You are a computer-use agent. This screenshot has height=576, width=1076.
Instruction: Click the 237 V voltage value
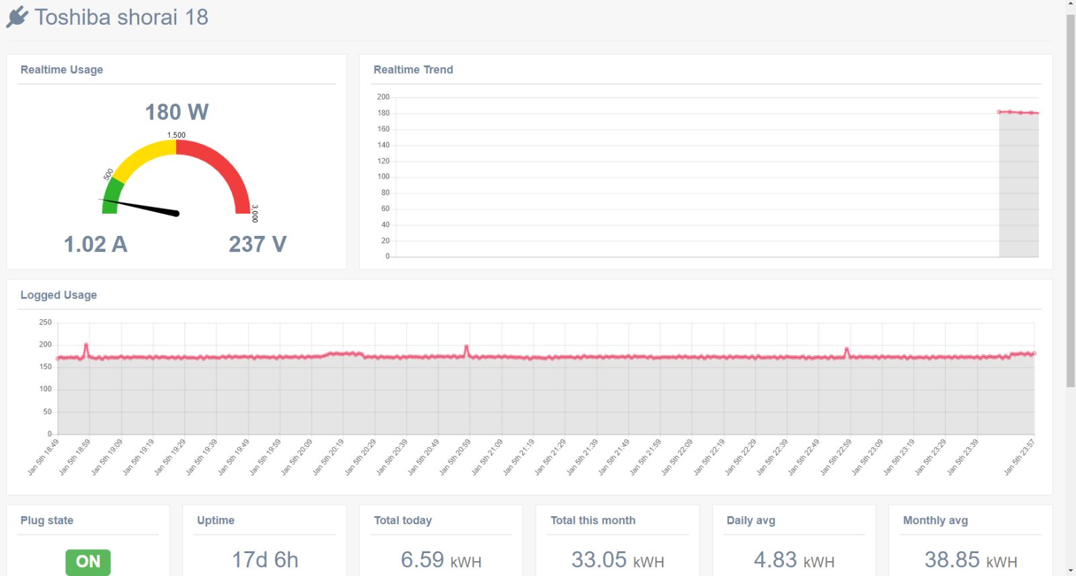click(x=258, y=244)
